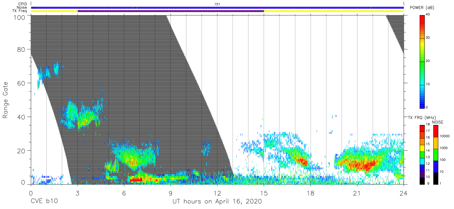Click the "18" tick on the UT hours axis
The image size is (454, 209).
pos(310,193)
